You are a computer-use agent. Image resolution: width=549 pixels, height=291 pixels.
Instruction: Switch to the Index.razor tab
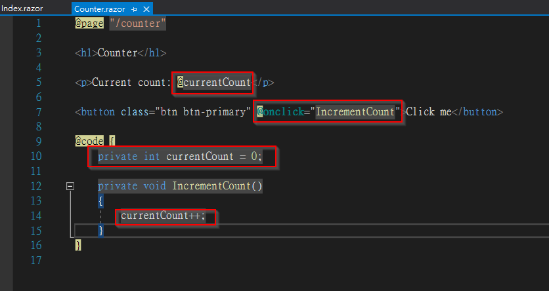(x=22, y=9)
